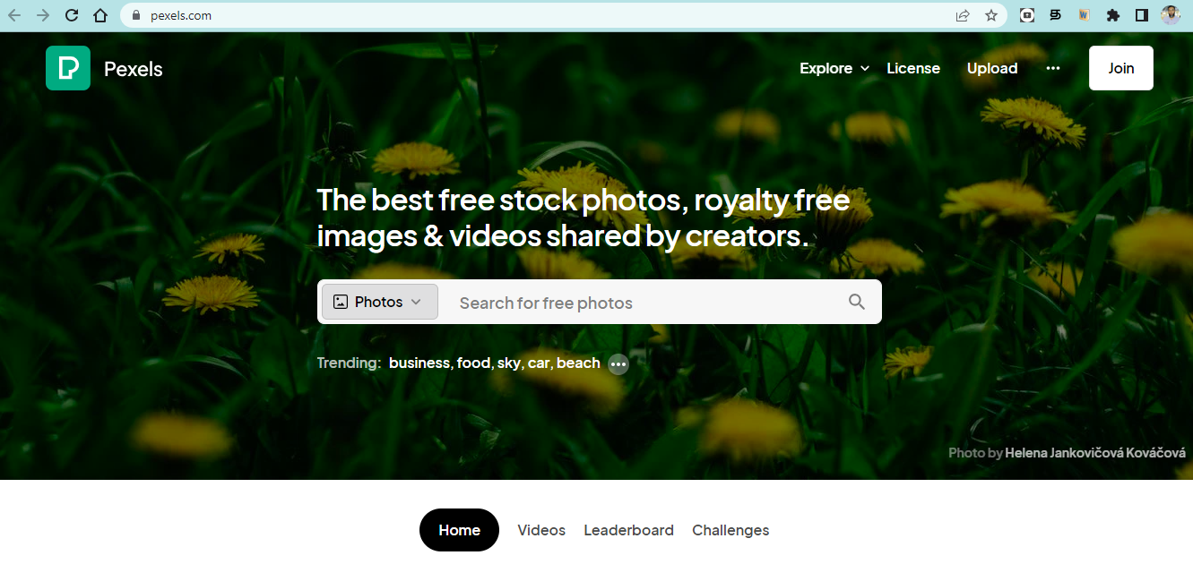Select the Challenges tab
The image size is (1193, 564).
[730, 530]
